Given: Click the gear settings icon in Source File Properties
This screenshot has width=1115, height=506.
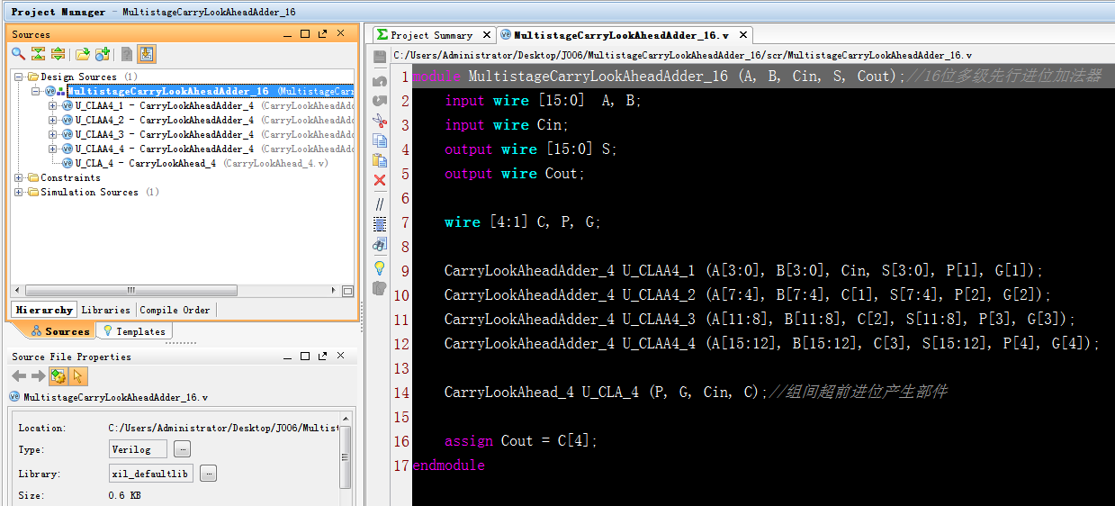Looking at the screenshot, I should point(58,376).
